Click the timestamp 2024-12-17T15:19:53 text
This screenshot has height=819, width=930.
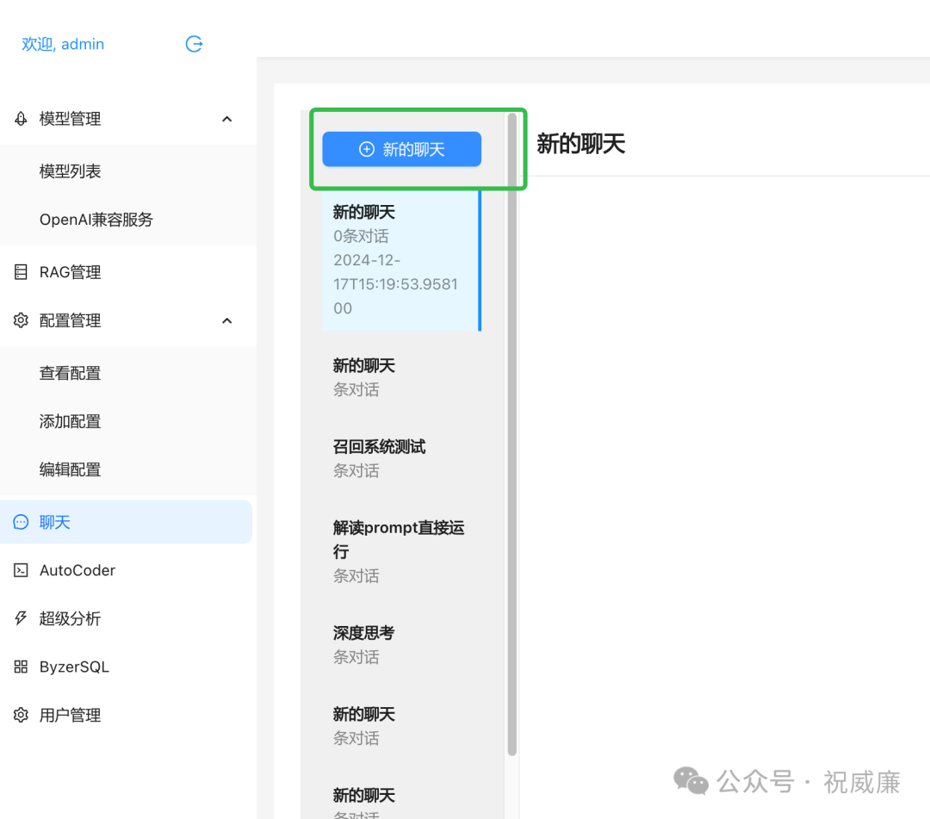point(395,284)
